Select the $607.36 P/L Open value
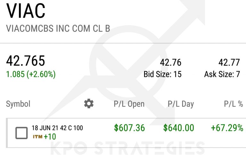The width and height of the screenshot is (246, 155). coord(129,128)
